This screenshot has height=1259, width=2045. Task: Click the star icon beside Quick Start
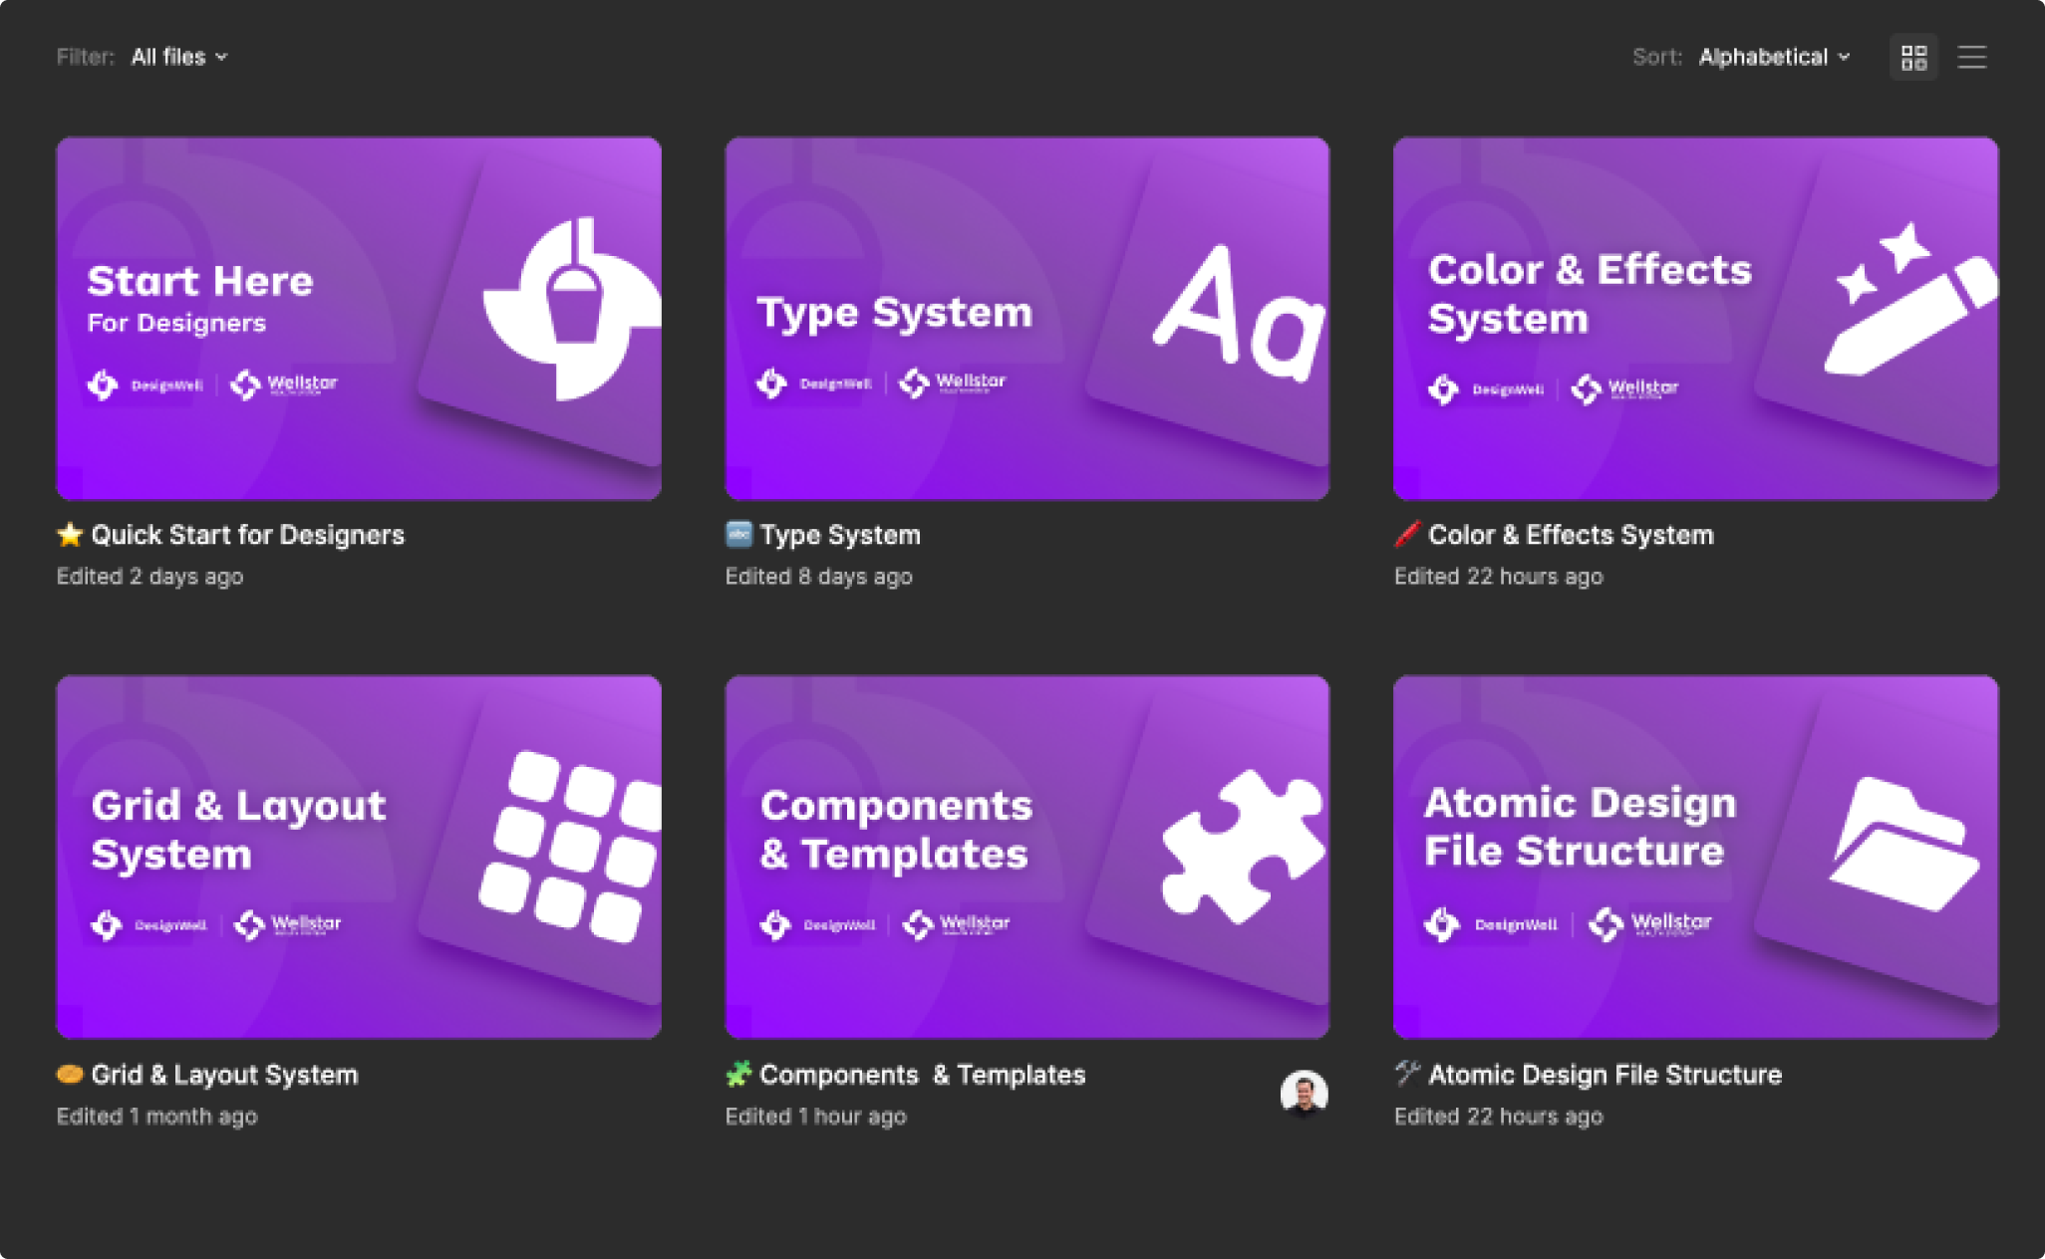coord(70,535)
